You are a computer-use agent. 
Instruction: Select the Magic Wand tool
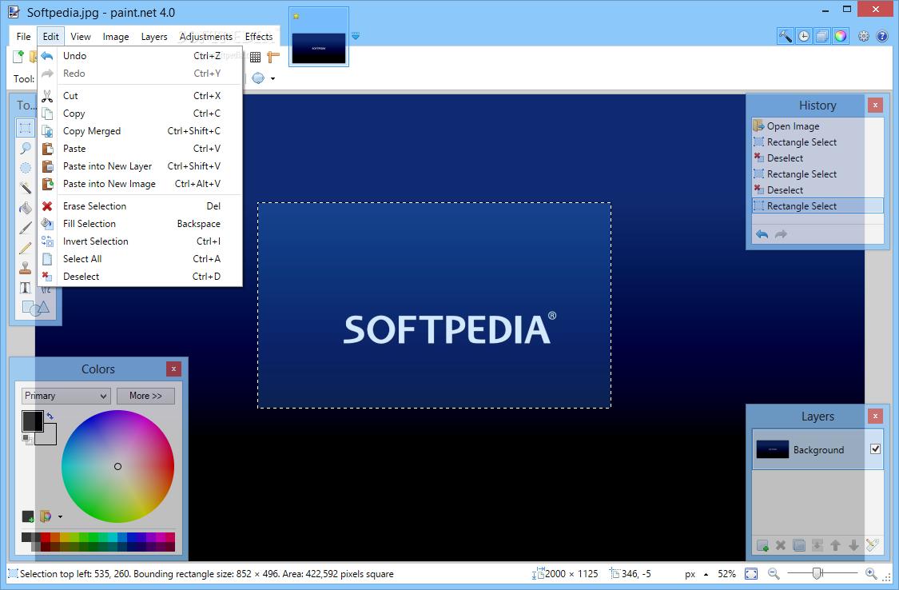pyautogui.click(x=26, y=188)
